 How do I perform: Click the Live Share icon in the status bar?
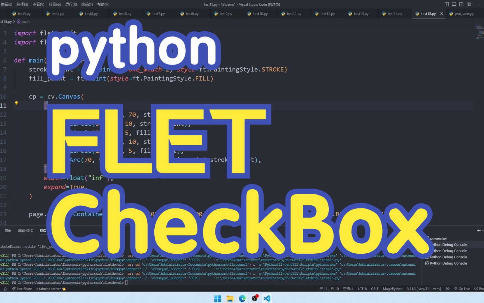22,289
